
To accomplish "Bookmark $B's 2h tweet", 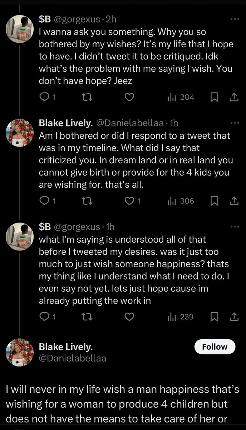I will pos(214,97).
